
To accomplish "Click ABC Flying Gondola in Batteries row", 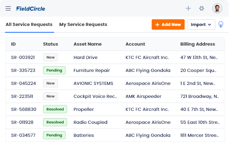I will [148, 135].
